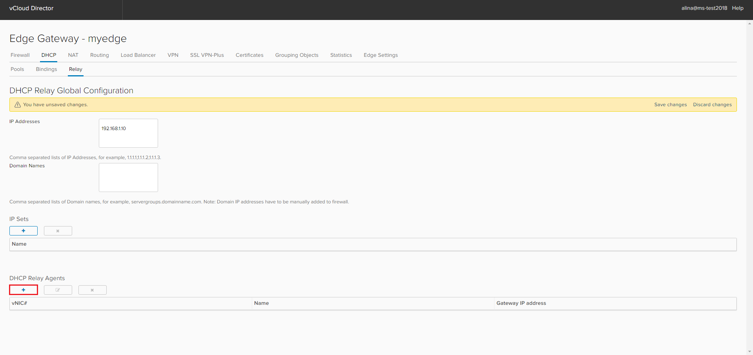Click the alina@ms-test2018 account name
The height and width of the screenshot is (355, 753).
pos(704,8)
